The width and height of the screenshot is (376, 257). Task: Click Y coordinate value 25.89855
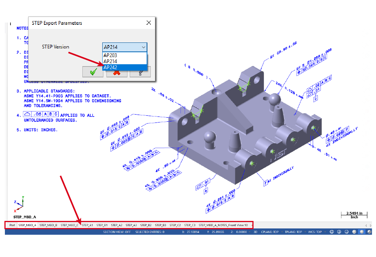pos(218,232)
